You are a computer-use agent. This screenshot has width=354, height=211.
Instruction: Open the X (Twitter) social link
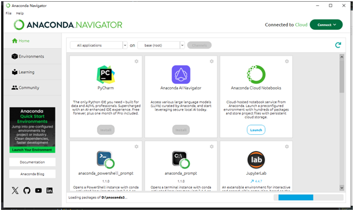pyautogui.click(x=15, y=190)
